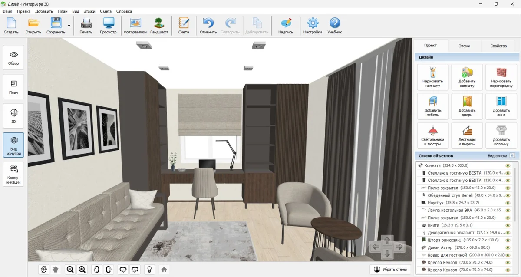Click the Добавить мебель icon

coord(432,106)
